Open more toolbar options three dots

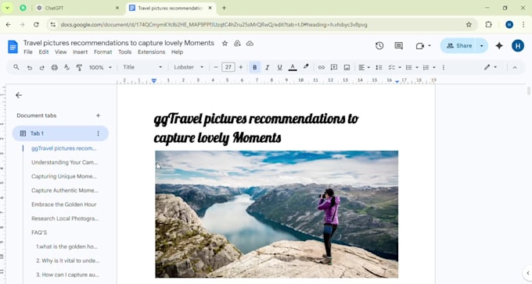(444, 67)
